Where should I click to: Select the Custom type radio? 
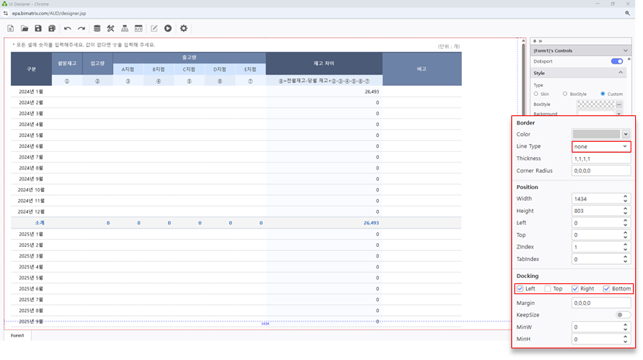tap(603, 94)
